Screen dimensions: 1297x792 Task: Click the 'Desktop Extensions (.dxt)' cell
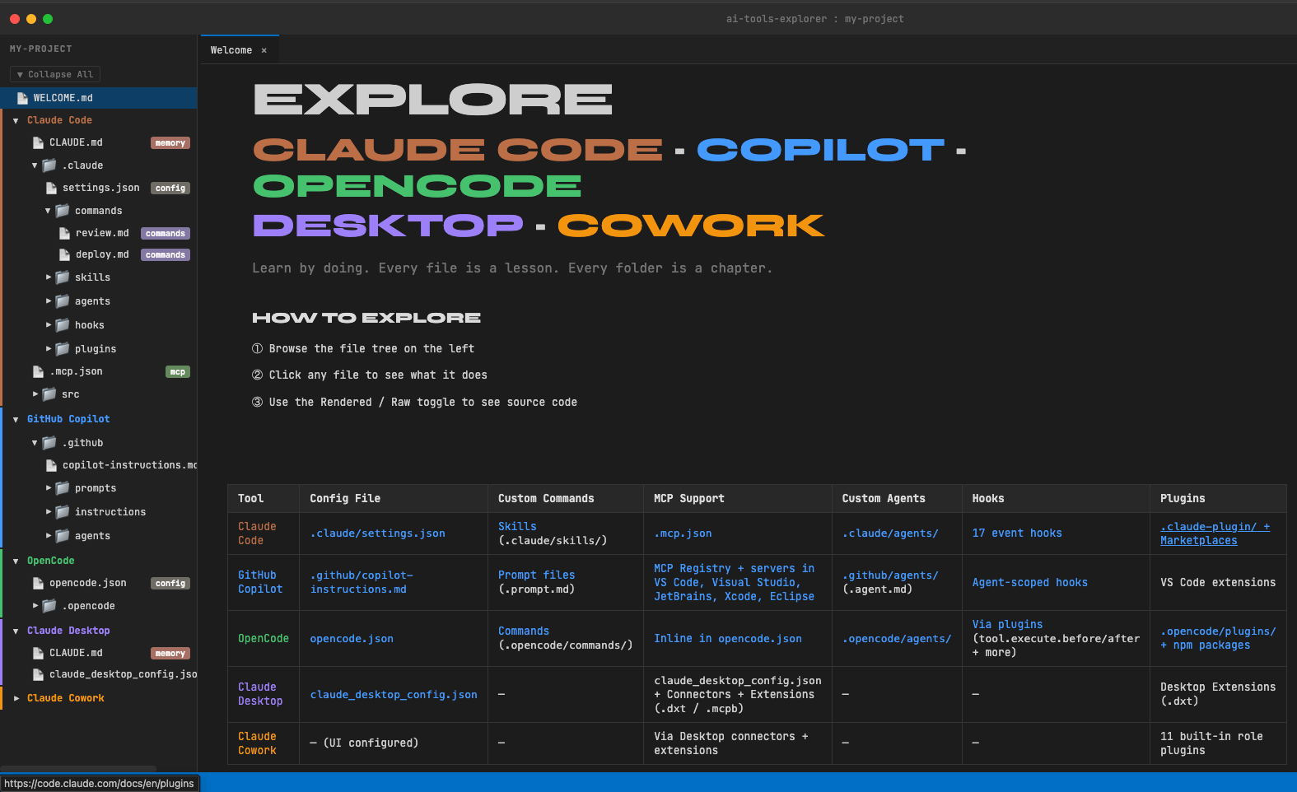(1218, 694)
